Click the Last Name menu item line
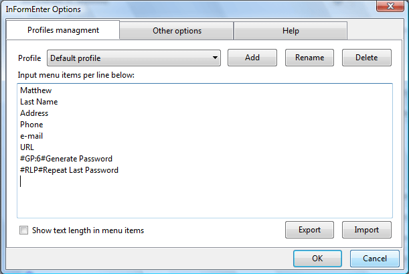The image size is (409, 274). click(x=39, y=102)
